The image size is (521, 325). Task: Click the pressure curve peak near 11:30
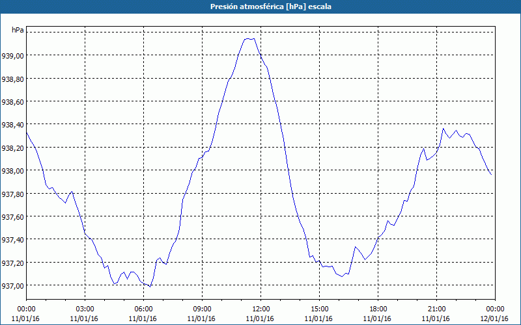pos(249,39)
